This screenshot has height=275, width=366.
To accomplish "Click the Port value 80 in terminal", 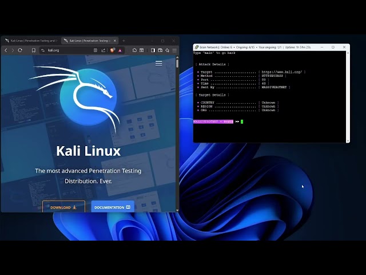I will point(264,80).
